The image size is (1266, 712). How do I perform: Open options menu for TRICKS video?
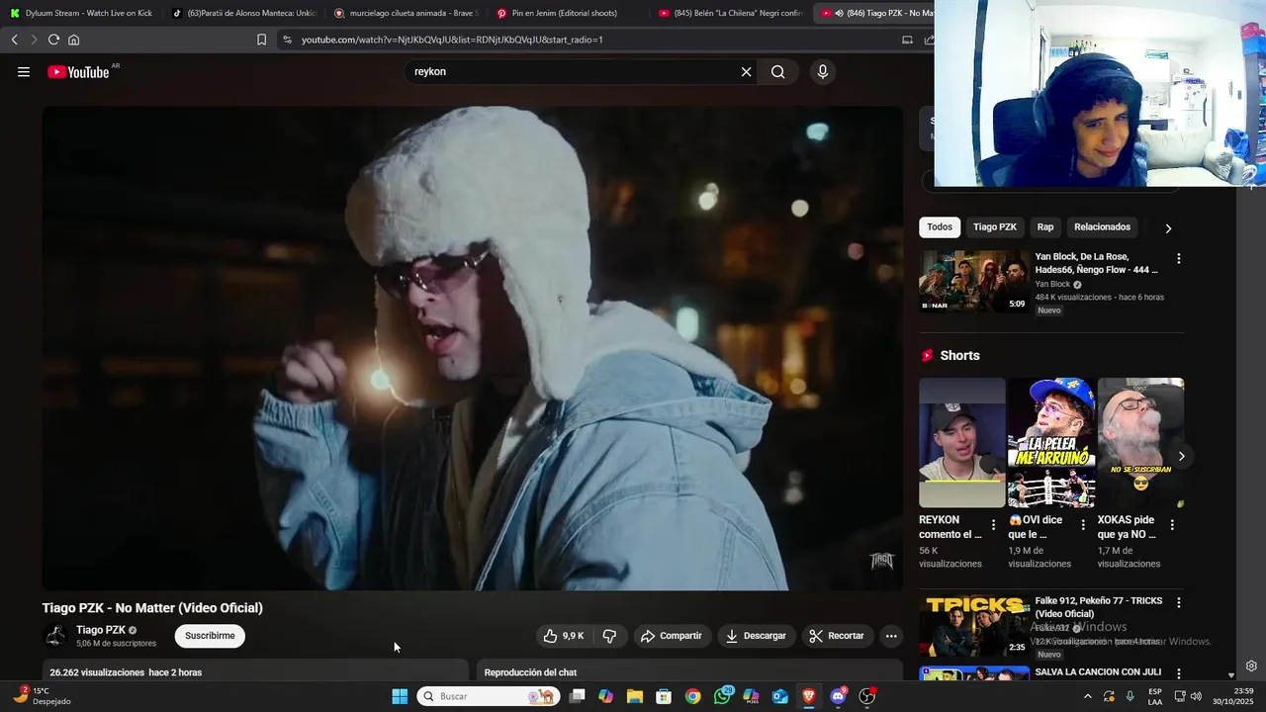(x=1178, y=602)
